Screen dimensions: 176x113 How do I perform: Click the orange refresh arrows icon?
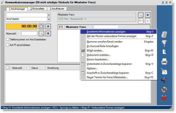click(164, 89)
